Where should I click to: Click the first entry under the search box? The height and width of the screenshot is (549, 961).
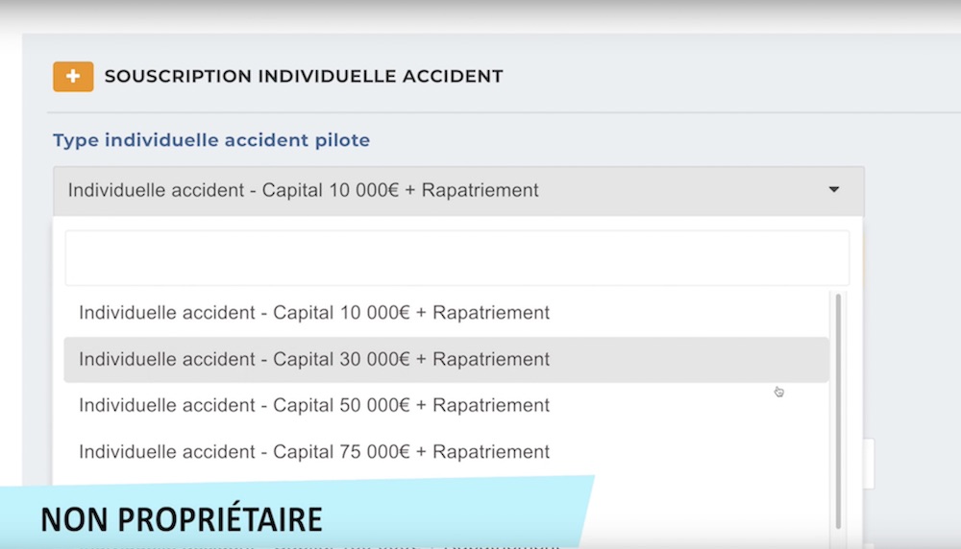(314, 313)
